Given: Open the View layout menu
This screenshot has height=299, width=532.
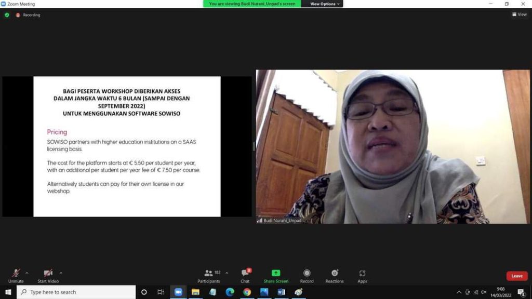Looking at the screenshot, I should (x=520, y=14).
